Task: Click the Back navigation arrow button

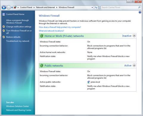Action: point(4,7)
